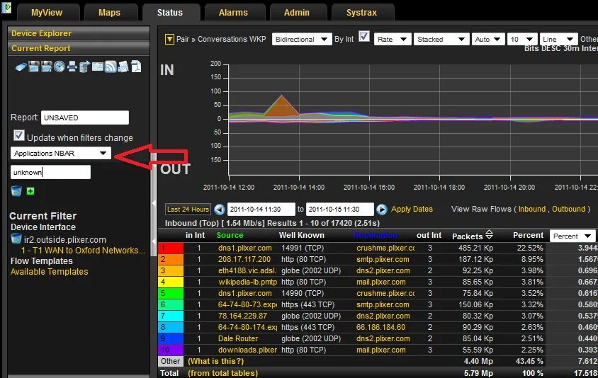Image resolution: width=598 pixels, height=378 pixels.
Task: Open the Applications NBAR filter dropdown
Action: (61, 153)
